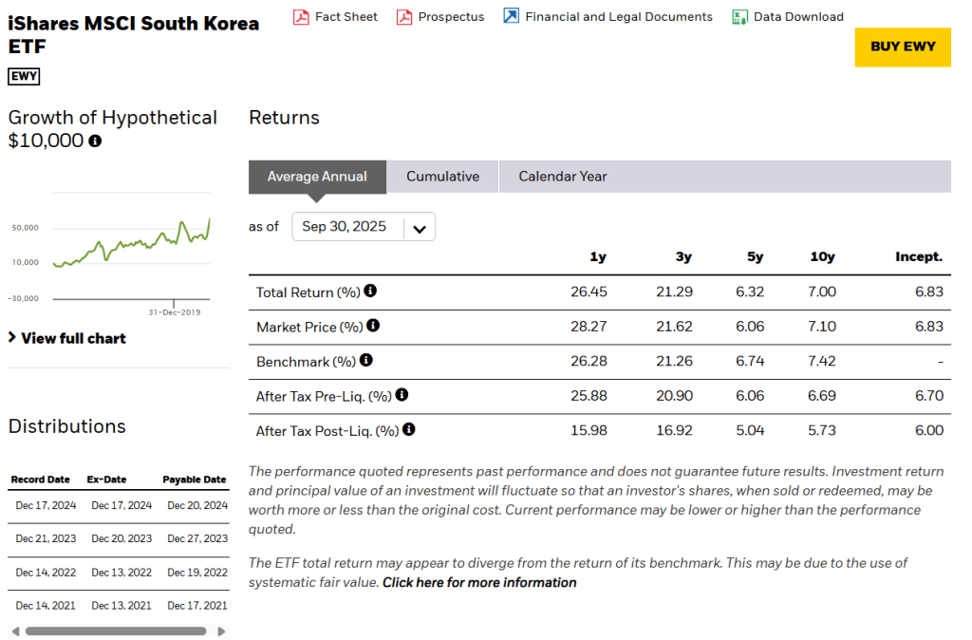972x640 pixels.
Task: Show info icon next to Total Return (%)
Action: pos(370,291)
